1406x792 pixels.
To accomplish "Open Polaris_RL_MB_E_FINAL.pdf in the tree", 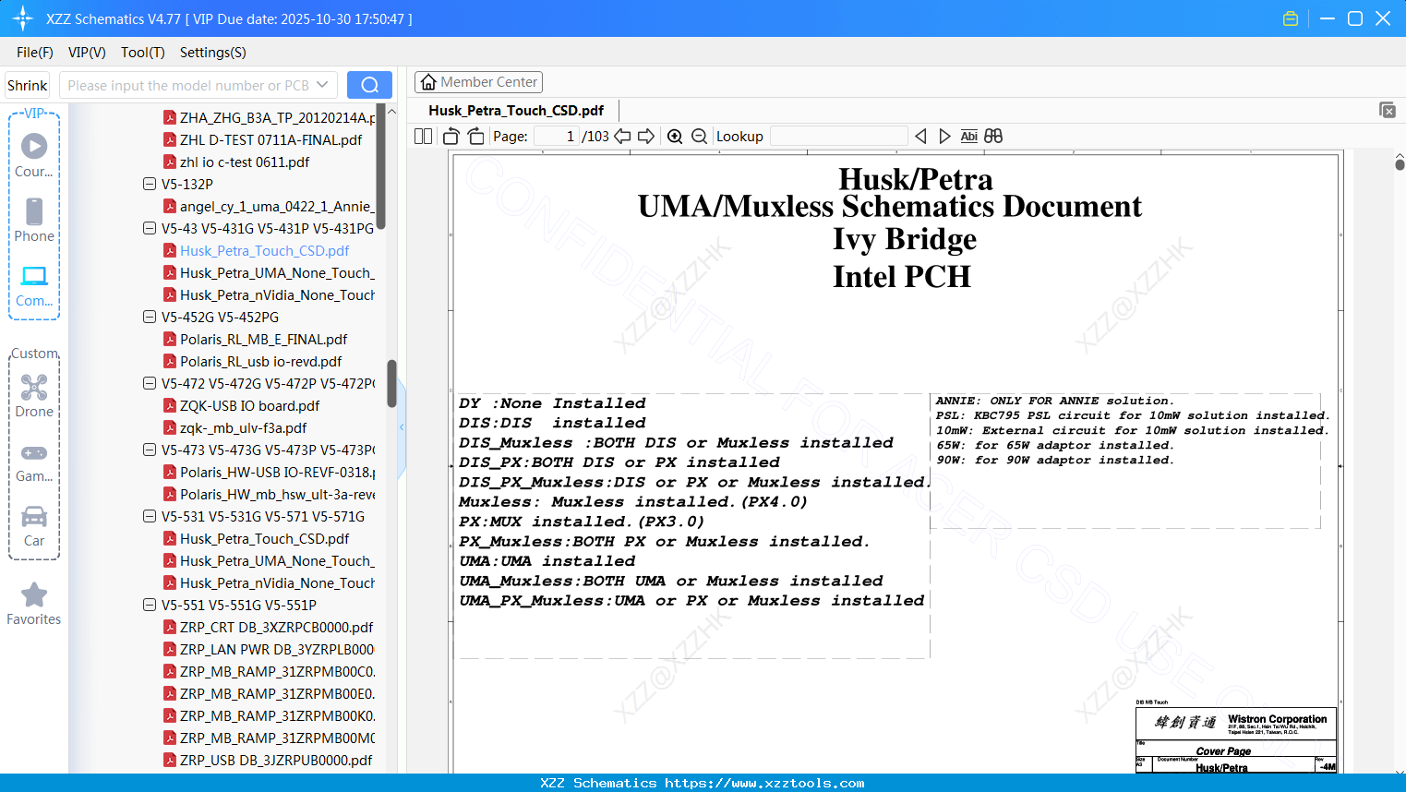I will pos(263,339).
